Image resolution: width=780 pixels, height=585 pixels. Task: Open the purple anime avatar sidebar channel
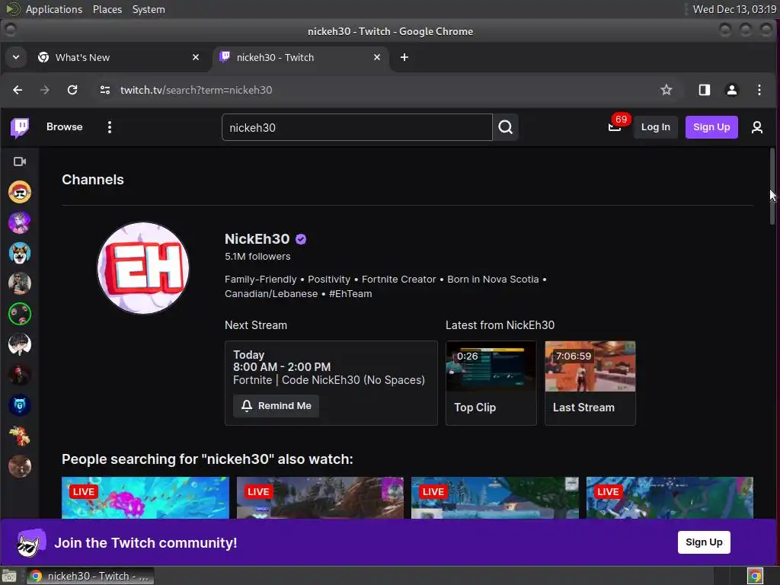(20, 222)
